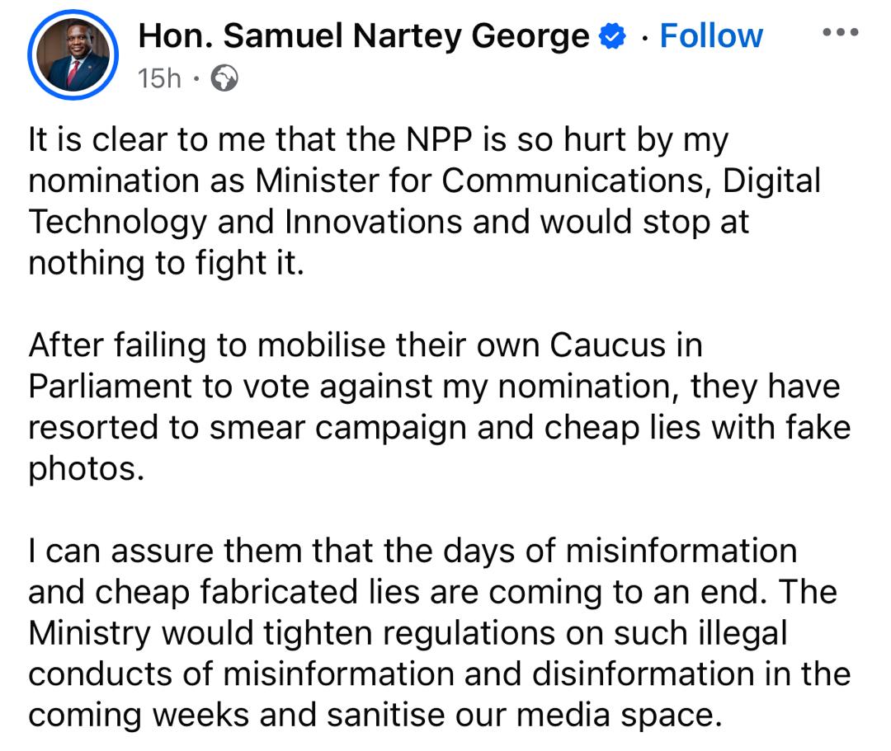Viewport: 891px width, 751px height.
Task: Click the word 'Parliament' in the post
Action: click(111, 387)
